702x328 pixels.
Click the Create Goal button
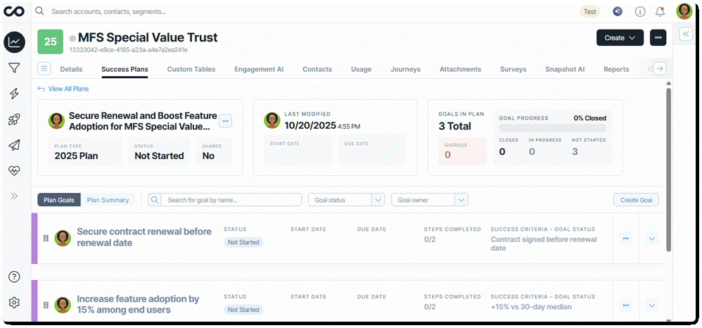pos(636,200)
